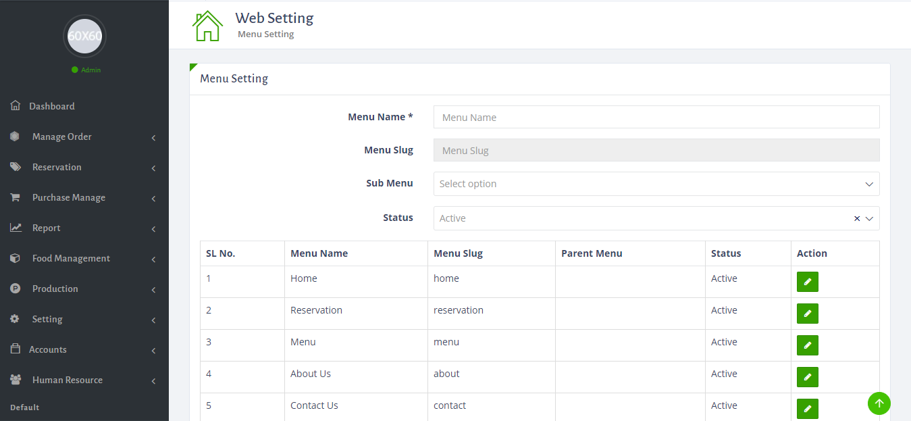Open the Sub Menu select option dropdown

655,183
